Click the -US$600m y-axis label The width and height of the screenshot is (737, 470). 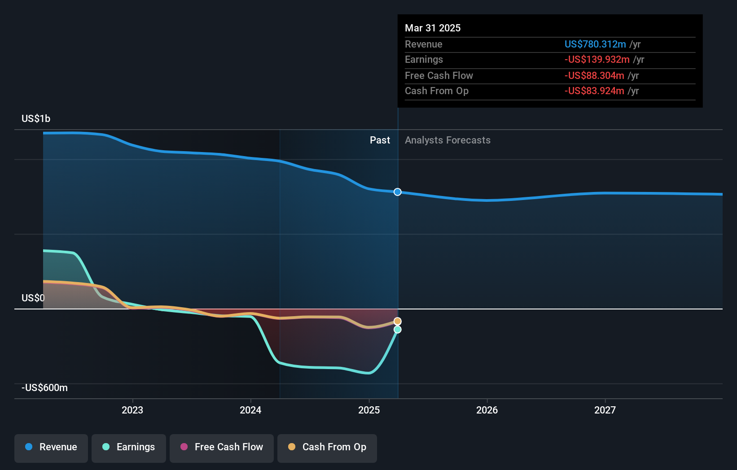[x=45, y=387]
